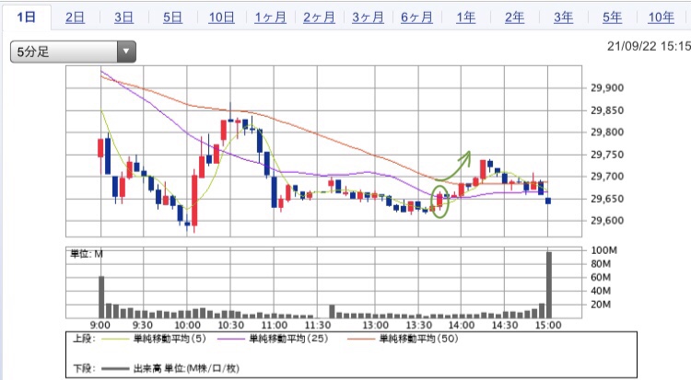Click the 単純移動平均(50) legend entry

[x=418, y=339]
